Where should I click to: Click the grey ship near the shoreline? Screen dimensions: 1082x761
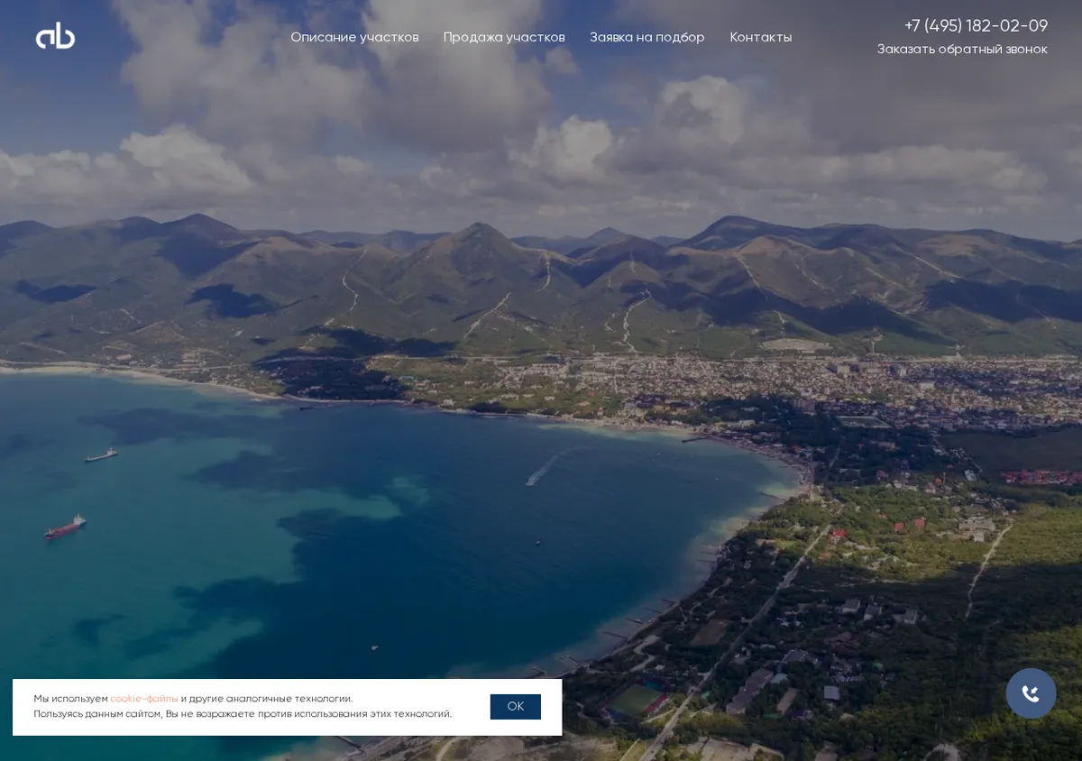tap(101, 455)
